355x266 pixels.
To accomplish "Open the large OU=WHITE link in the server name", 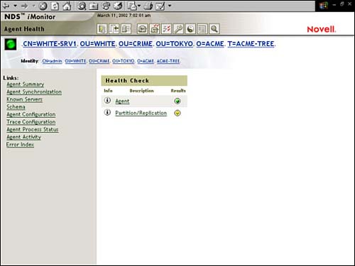I will pyautogui.click(x=98, y=44).
